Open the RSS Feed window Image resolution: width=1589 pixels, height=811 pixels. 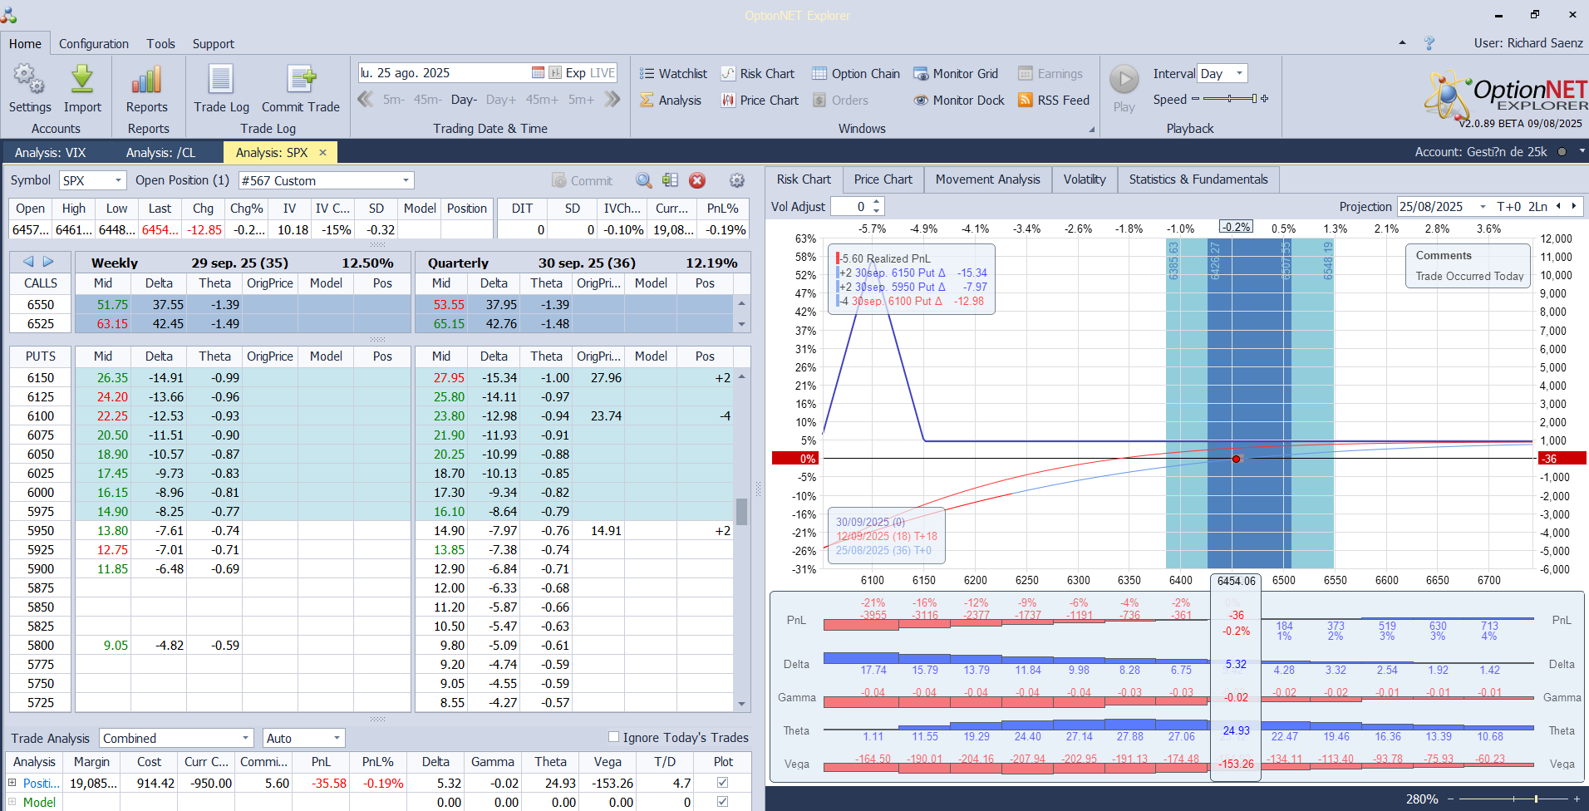click(1054, 101)
